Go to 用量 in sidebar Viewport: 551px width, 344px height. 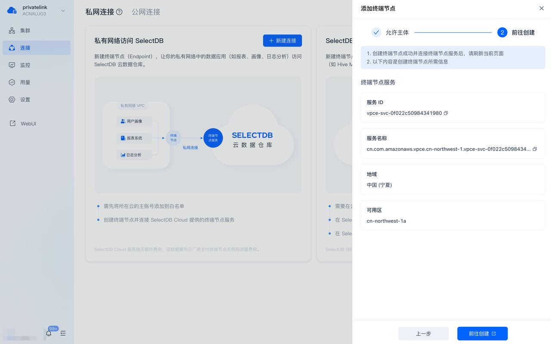37,82
